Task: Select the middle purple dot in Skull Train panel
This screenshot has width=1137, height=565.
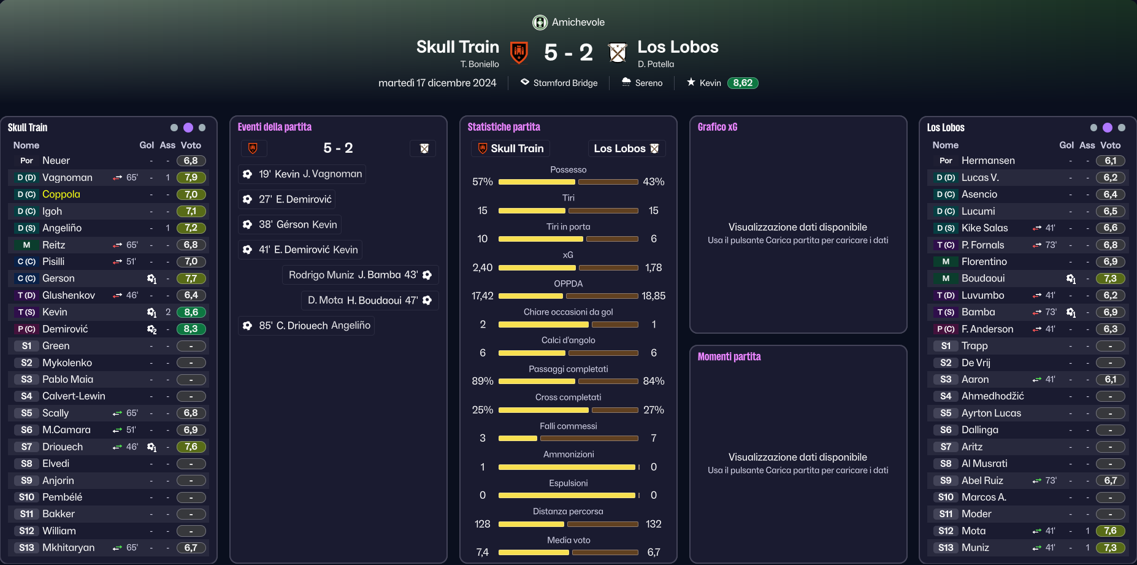Action: click(188, 128)
